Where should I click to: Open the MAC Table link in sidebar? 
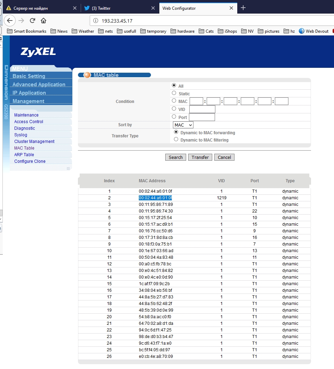[x=24, y=148]
